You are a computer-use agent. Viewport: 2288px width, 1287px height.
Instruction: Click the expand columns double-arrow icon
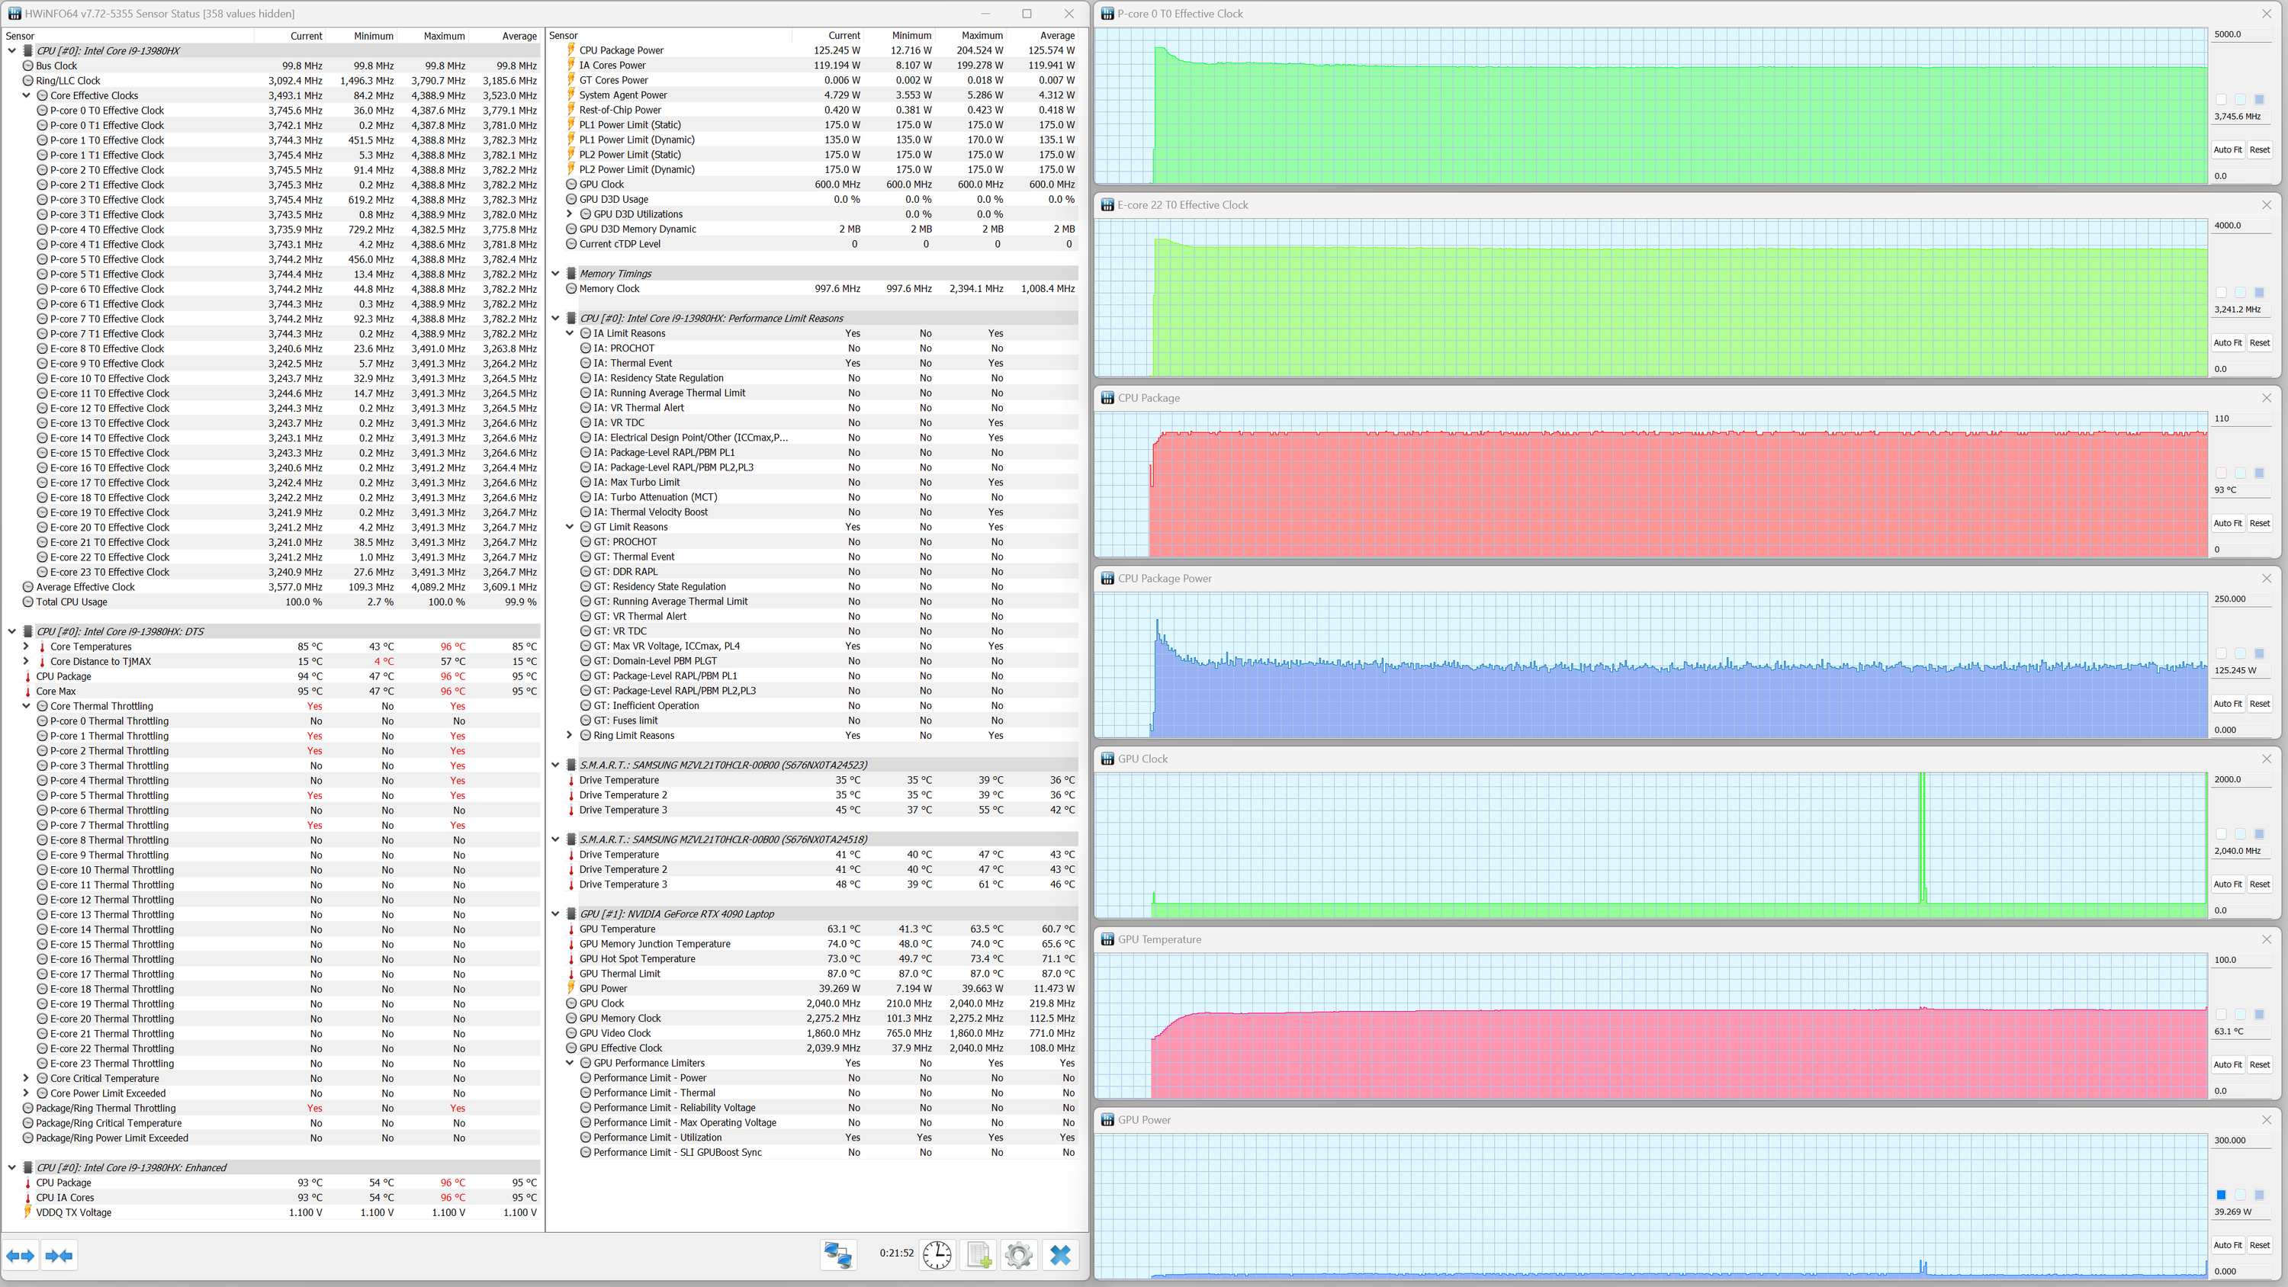click(x=21, y=1255)
